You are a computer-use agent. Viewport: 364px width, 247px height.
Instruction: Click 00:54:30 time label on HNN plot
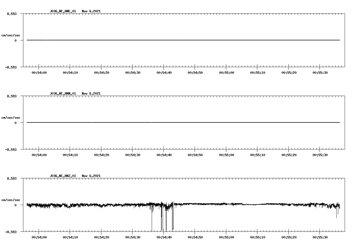133,155
